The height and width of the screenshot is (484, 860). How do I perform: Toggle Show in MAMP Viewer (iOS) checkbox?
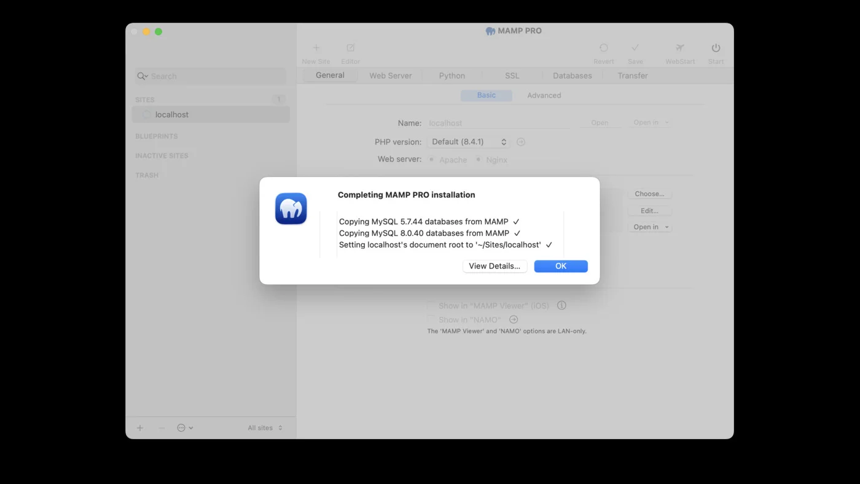point(431,305)
